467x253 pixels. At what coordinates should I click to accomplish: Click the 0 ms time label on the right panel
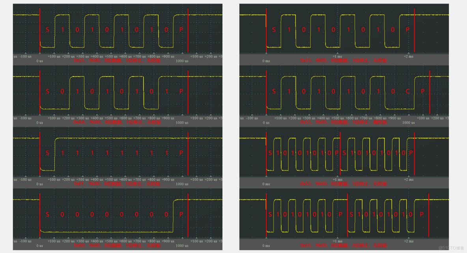(x=266, y=61)
